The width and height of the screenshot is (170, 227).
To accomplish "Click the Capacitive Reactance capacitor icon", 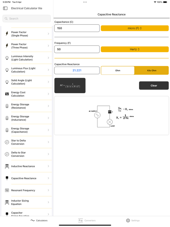I will tap(7, 178).
